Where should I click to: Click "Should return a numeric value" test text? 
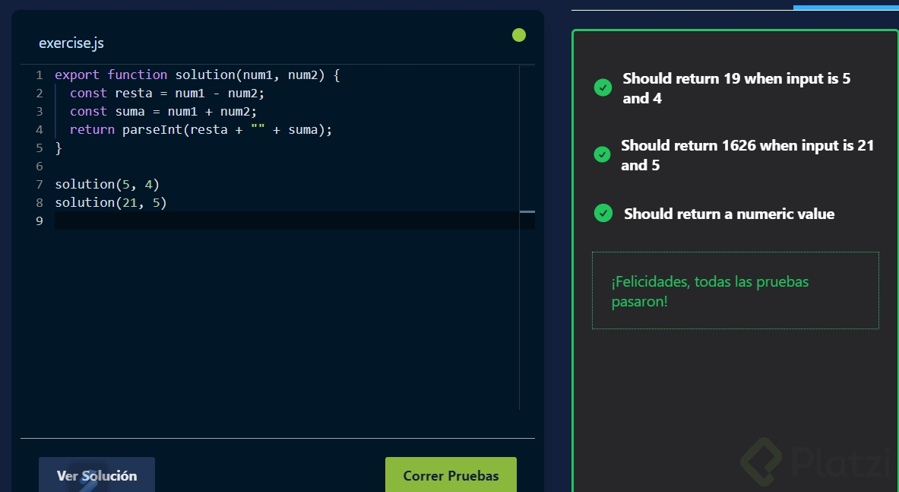click(x=729, y=214)
